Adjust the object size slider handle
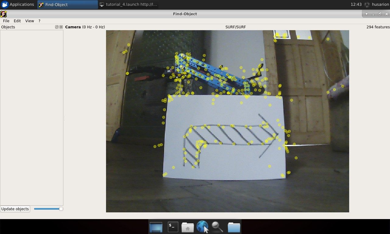 [61, 209]
